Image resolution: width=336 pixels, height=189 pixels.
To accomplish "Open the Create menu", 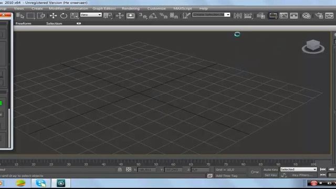I will click(37, 8).
